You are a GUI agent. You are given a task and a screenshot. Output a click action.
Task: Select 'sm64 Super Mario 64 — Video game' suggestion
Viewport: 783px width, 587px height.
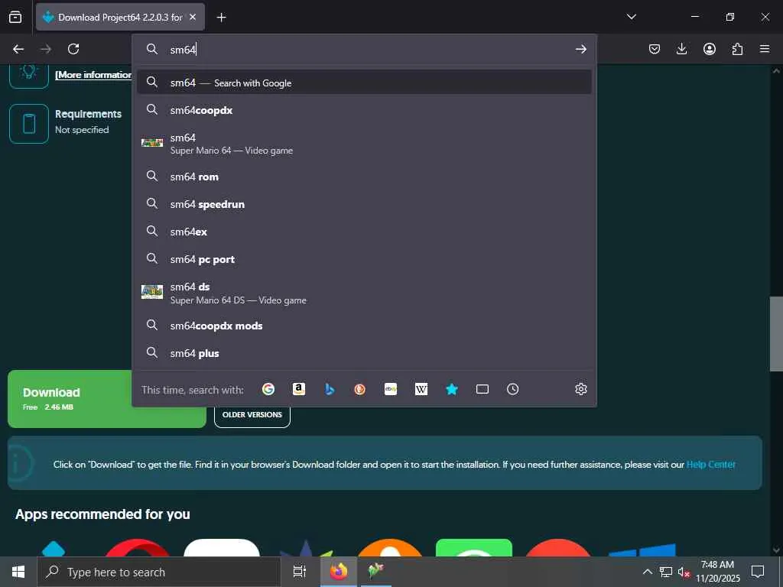[364, 143]
